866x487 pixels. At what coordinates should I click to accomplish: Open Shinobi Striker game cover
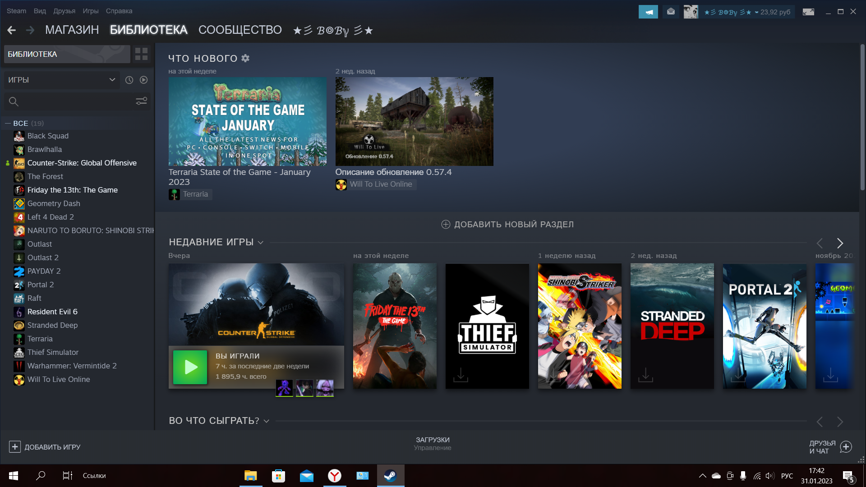tap(580, 326)
